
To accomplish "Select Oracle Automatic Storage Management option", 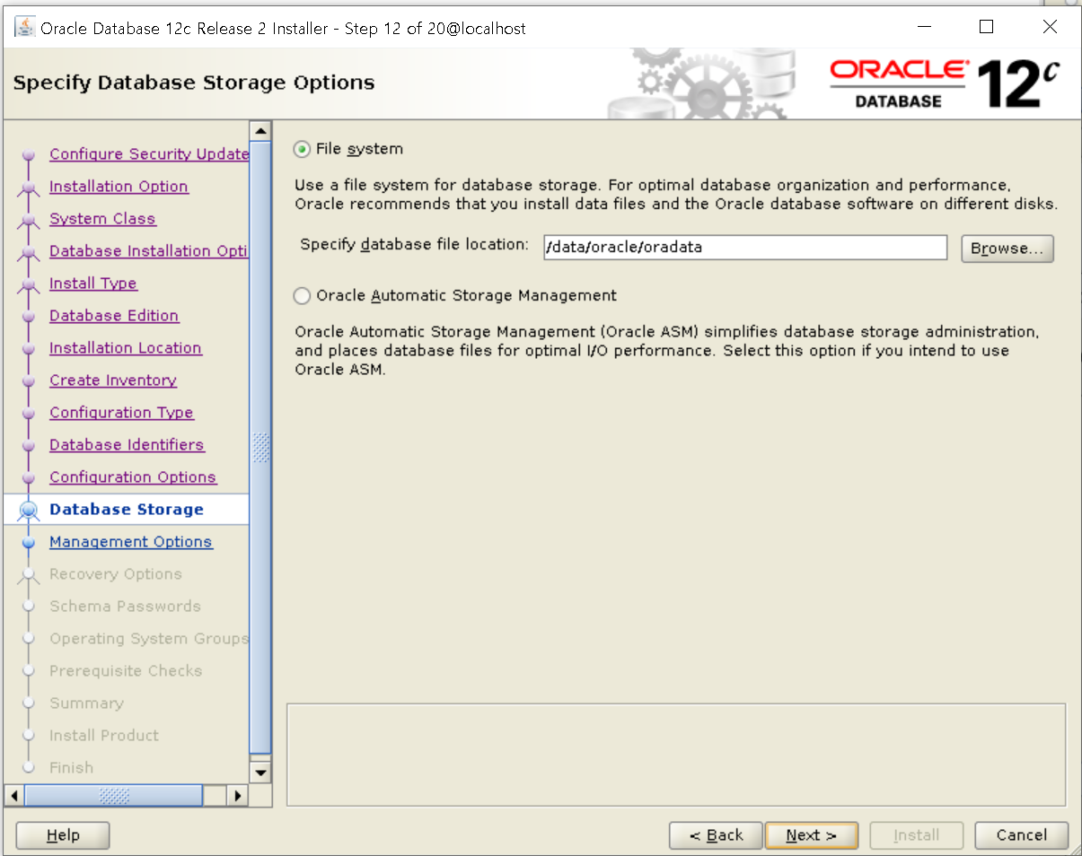I will click(303, 295).
